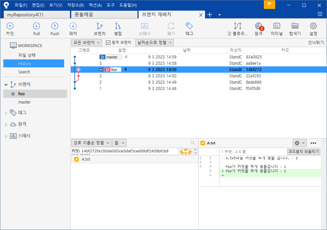
Task: Click the Description (설명) column header
Action: (122, 50)
